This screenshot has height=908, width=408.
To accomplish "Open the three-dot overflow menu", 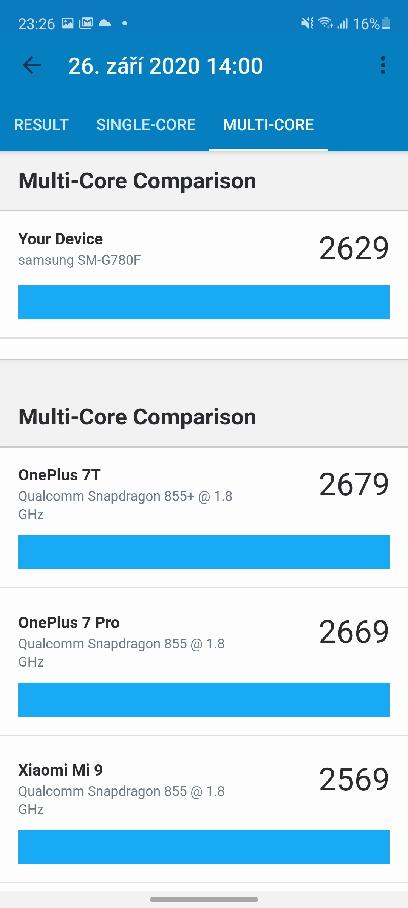I will point(383,65).
